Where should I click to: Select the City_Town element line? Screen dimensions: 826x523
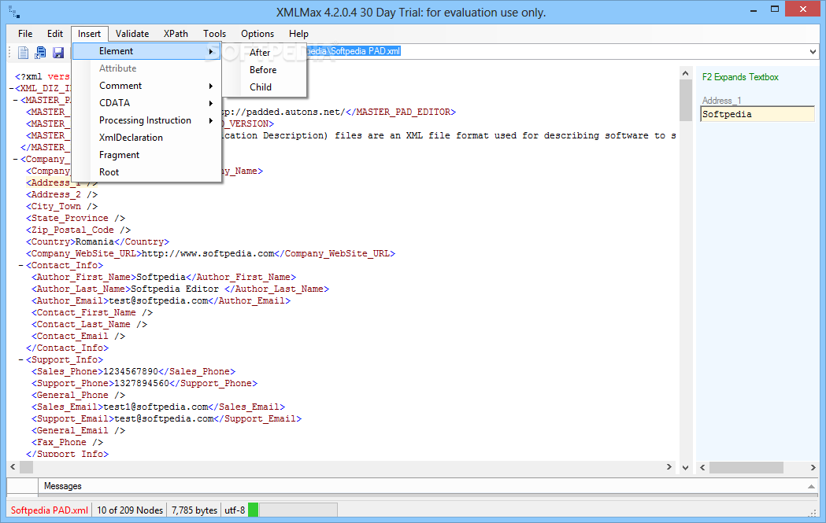click(x=62, y=206)
